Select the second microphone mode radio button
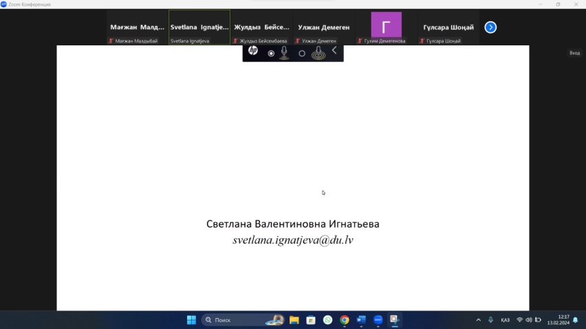 [301, 53]
